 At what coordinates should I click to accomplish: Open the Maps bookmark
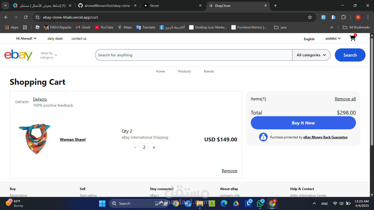pos(125,27)
